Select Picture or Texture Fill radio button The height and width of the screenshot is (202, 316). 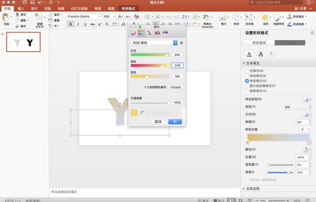247,86
